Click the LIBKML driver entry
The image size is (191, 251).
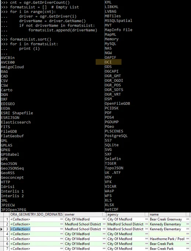pos(112,7)
